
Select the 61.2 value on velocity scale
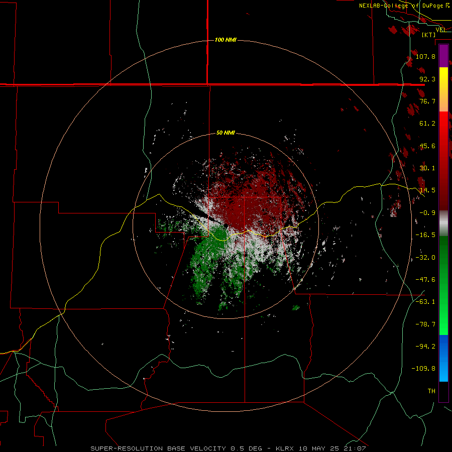point(427,124)
